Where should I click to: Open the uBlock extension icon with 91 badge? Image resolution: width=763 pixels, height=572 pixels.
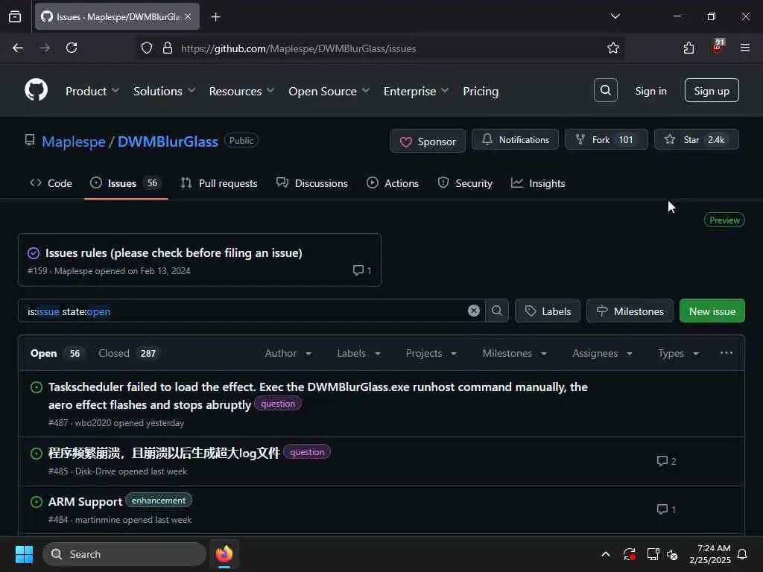pyautogui.click(x=717, y=47)
